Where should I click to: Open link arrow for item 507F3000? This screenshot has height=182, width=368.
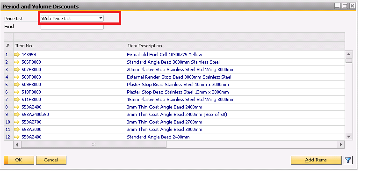tap(17, 70)
